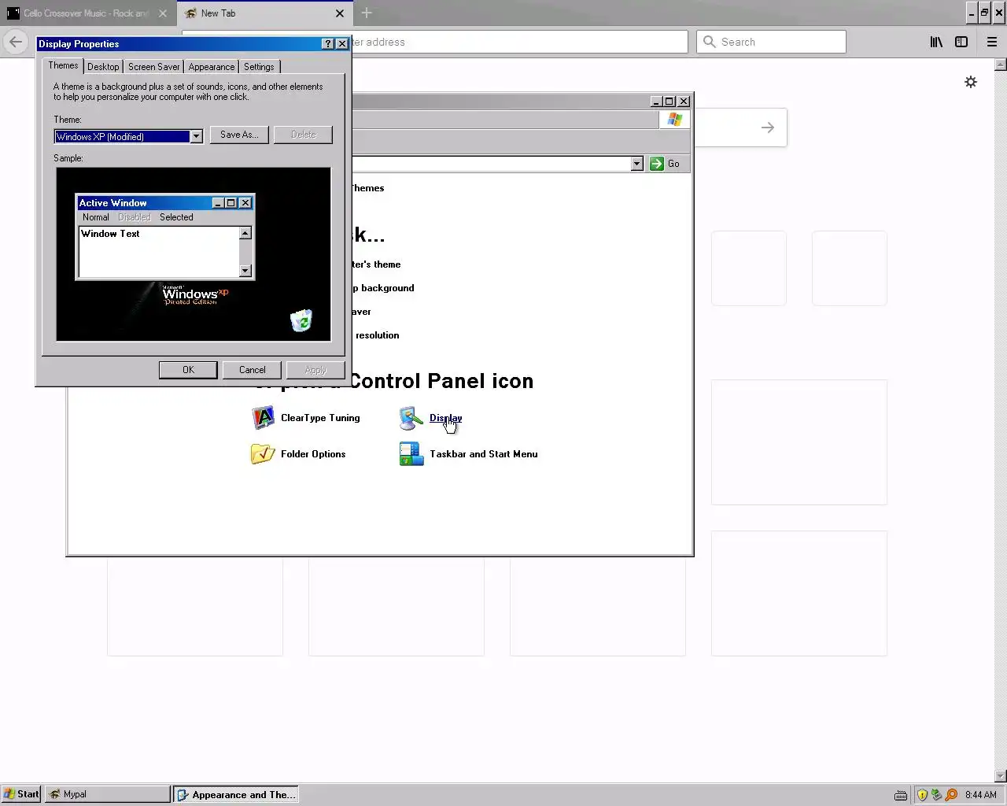1007x806 pixels.
Task: Click the clock showing 8:44 AM
Action: click(x=981, y=795)
